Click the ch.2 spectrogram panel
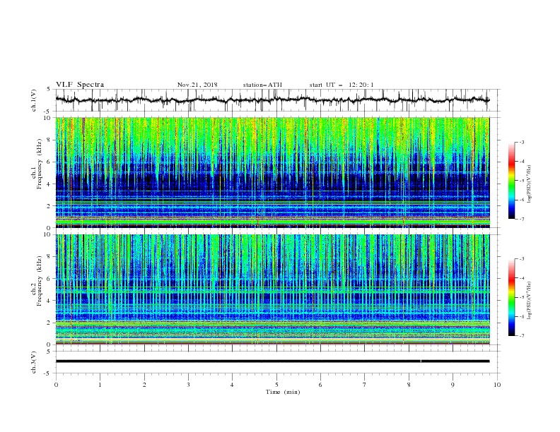The height and width of the screenshot is (432, 560). click(x=272, y=289)
